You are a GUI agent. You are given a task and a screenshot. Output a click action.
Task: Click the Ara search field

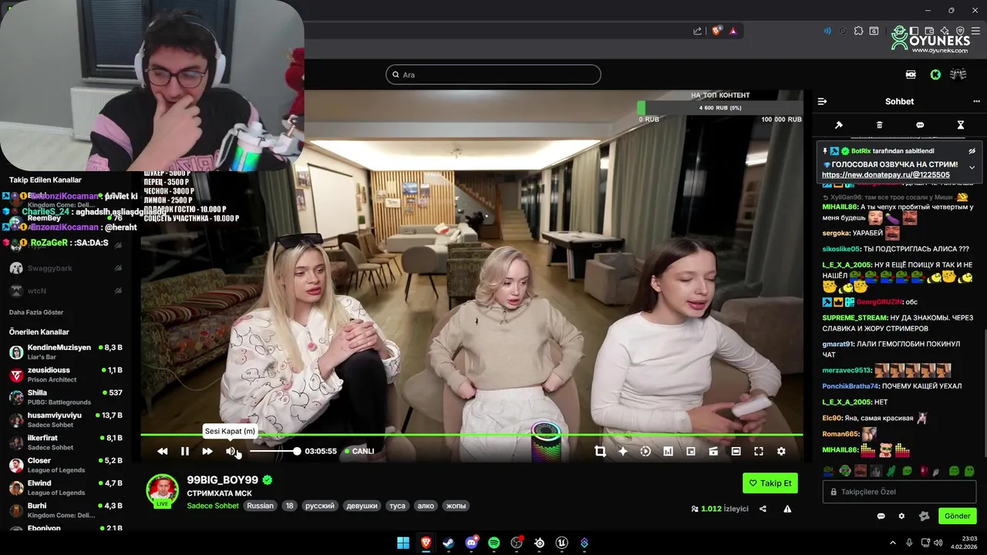click(x=493, y=75)
